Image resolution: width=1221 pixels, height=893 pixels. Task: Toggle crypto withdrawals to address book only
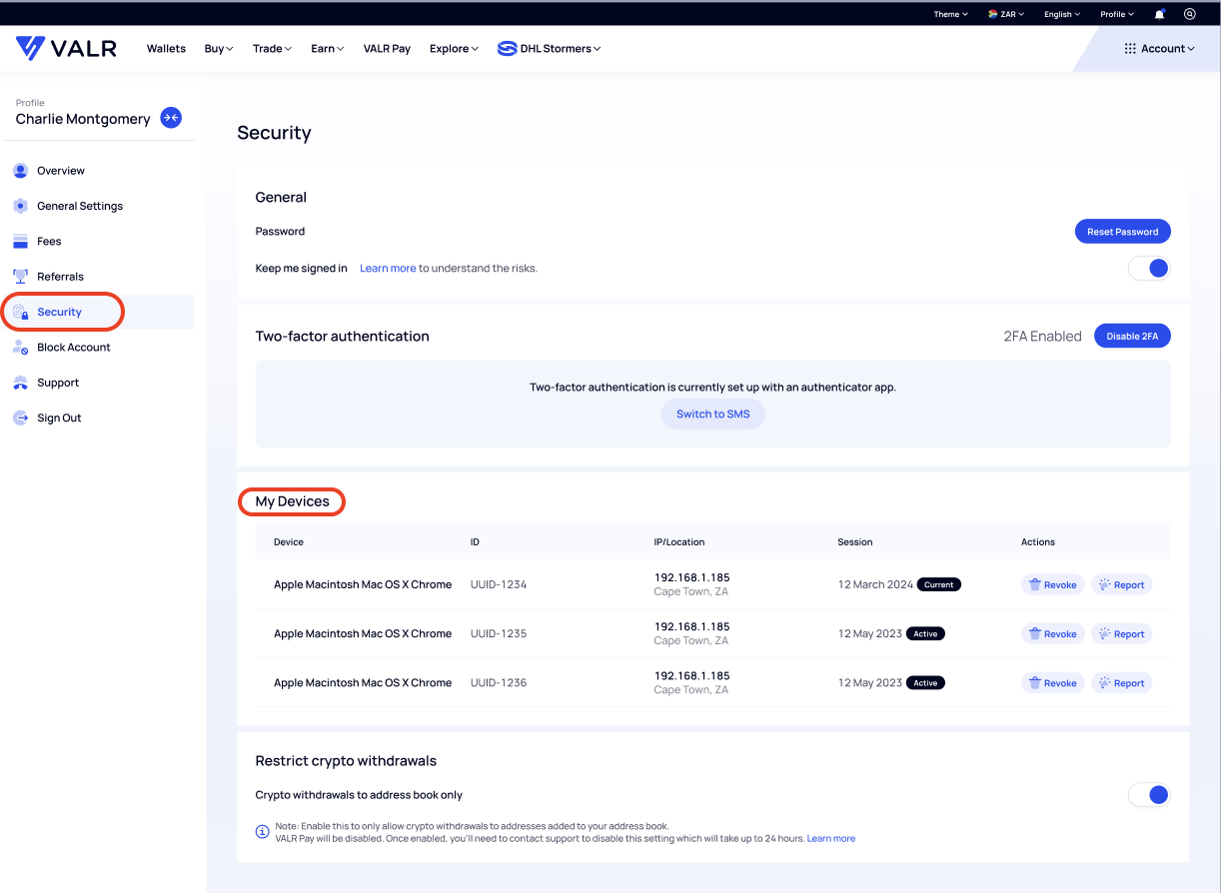point(1149,795)
